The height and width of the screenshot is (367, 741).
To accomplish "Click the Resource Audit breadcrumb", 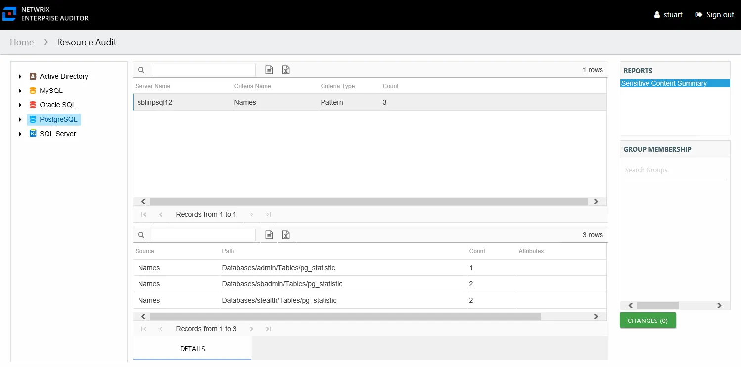I will coord(87,42).
